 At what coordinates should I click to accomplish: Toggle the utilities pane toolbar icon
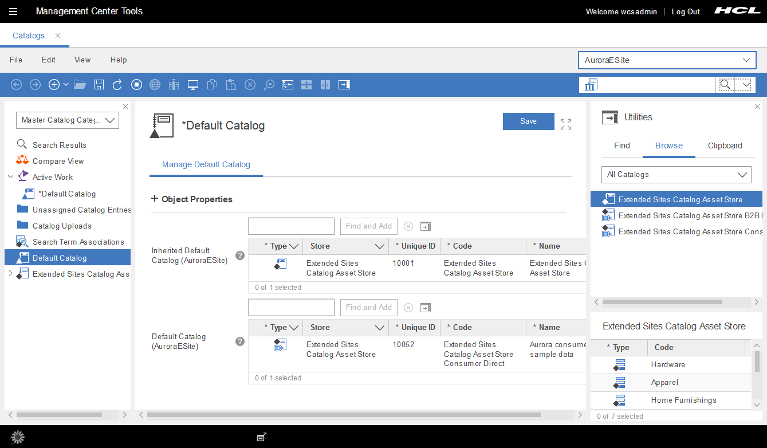344,85
